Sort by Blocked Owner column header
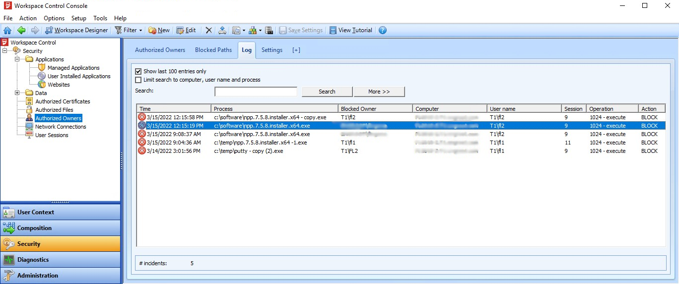The height and width of the screenshot is (284, 679). [x=375, y=109]
